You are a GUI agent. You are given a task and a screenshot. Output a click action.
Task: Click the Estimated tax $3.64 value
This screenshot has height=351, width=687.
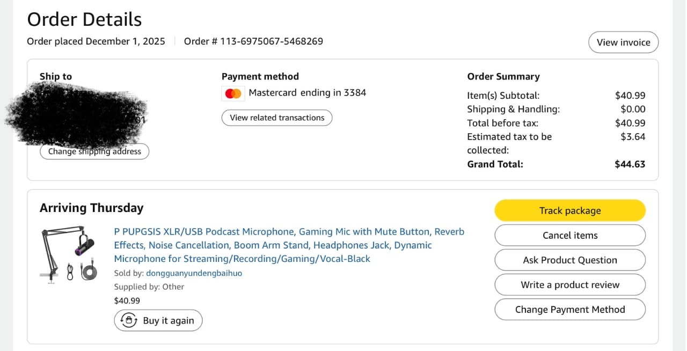click(633, 136)
